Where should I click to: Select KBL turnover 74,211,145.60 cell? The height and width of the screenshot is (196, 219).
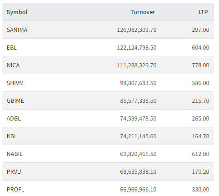tap(138, 136)
